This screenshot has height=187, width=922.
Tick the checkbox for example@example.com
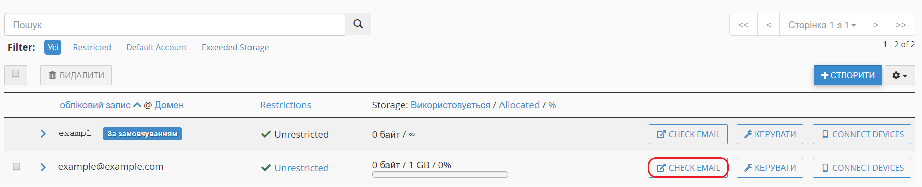[16, 167]
